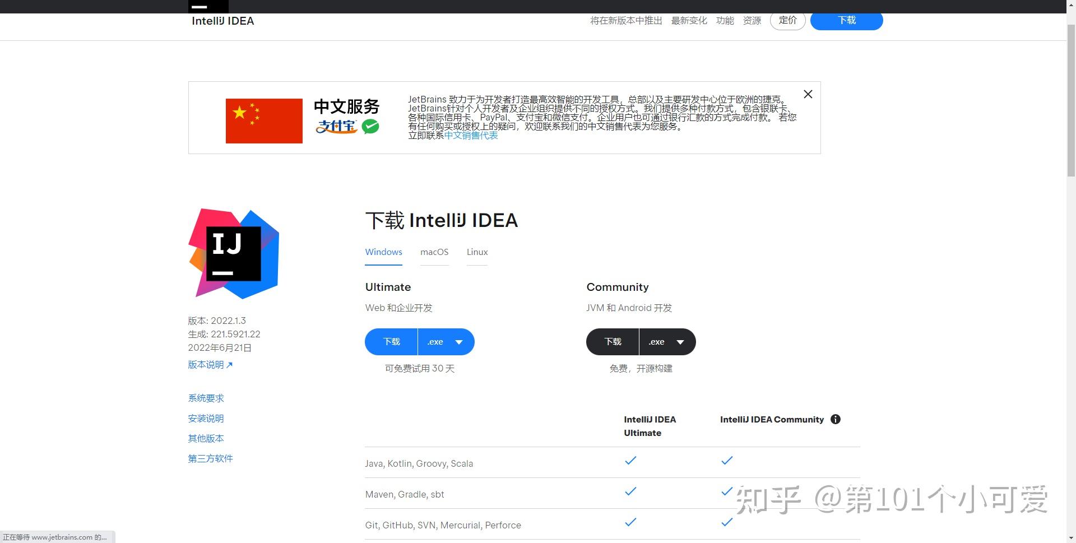Click the info icon beside IntelliJ IDEA Community

[836, 419]
